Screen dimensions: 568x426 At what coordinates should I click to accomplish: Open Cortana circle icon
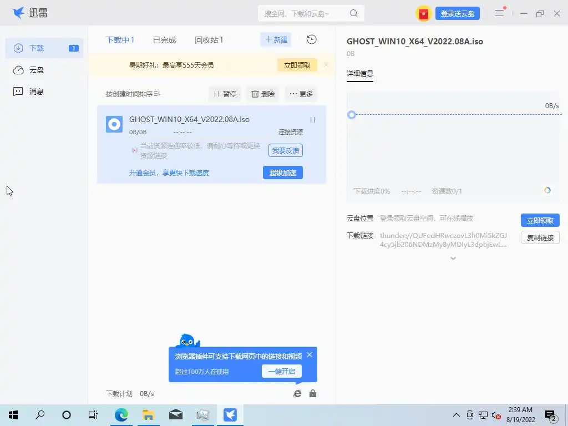[x=67, y=415]
